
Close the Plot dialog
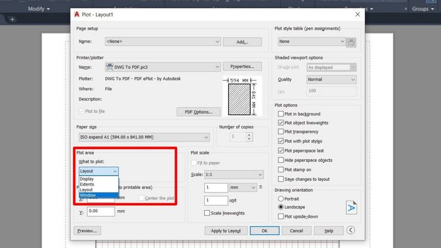coord(357,14)
